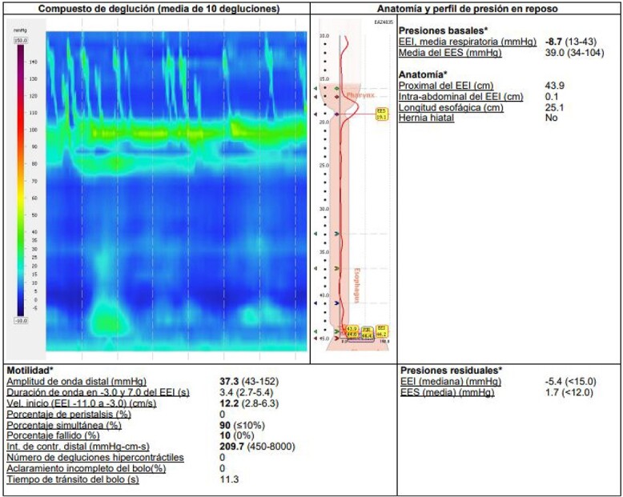This screenshot has width=623, height=497.
Task: Select the purple diamond marker at EES level
Action: tap(337, 114)
